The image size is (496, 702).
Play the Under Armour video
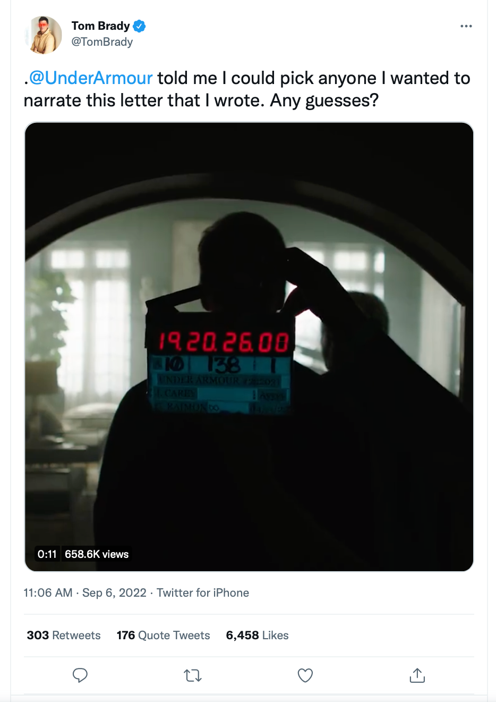click(249, 347)
